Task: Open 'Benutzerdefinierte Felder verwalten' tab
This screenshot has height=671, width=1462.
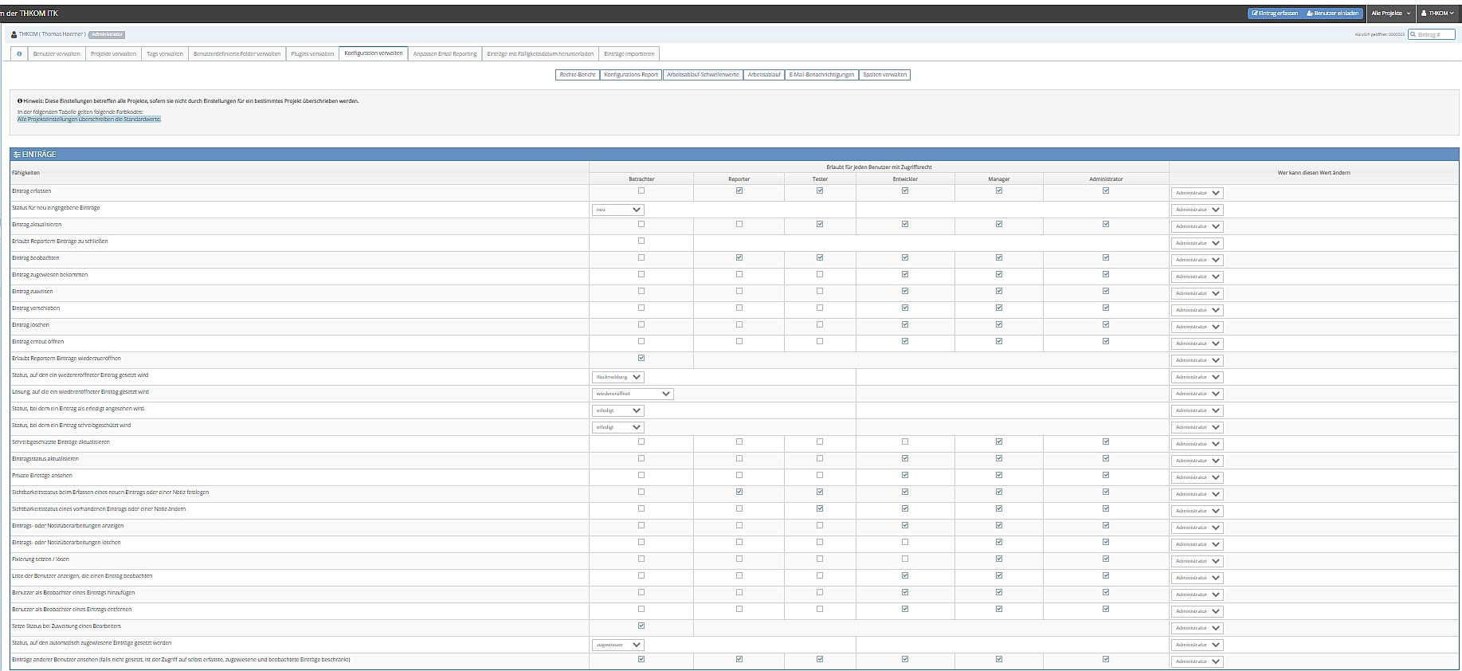Action: pos(237,54)
